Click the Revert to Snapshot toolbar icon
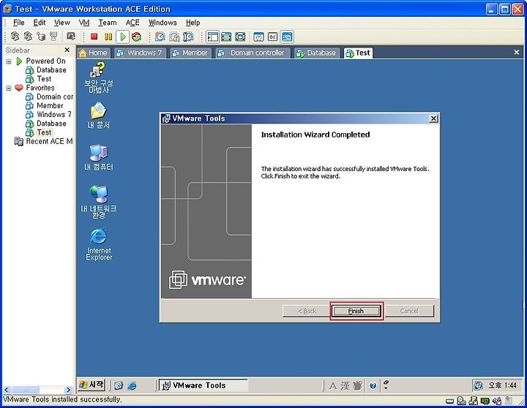 pos(174,37)
